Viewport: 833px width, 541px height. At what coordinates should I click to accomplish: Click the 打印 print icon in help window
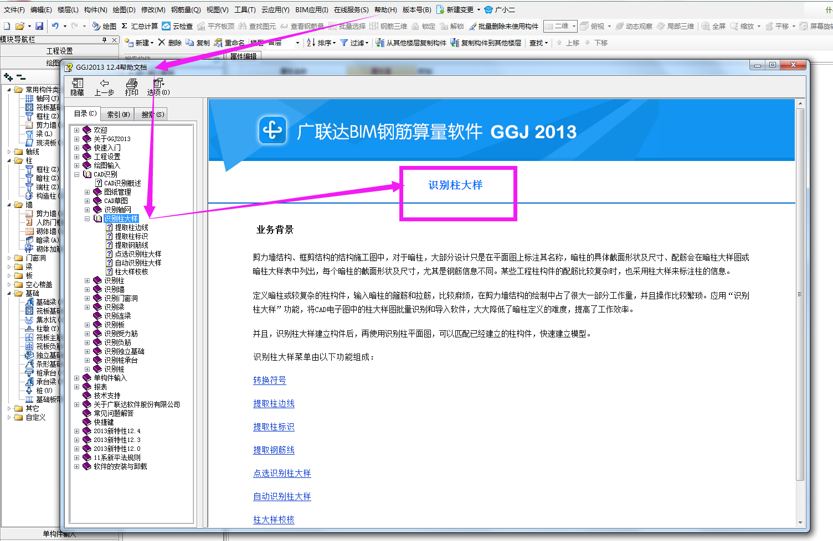pyautogui.click(x=132, y=83)
